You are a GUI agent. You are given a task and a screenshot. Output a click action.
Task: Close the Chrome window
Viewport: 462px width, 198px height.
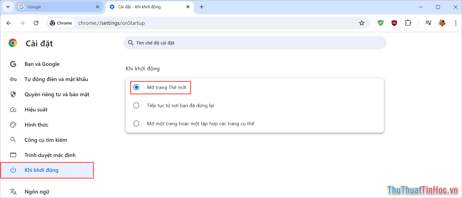(455, 7)
